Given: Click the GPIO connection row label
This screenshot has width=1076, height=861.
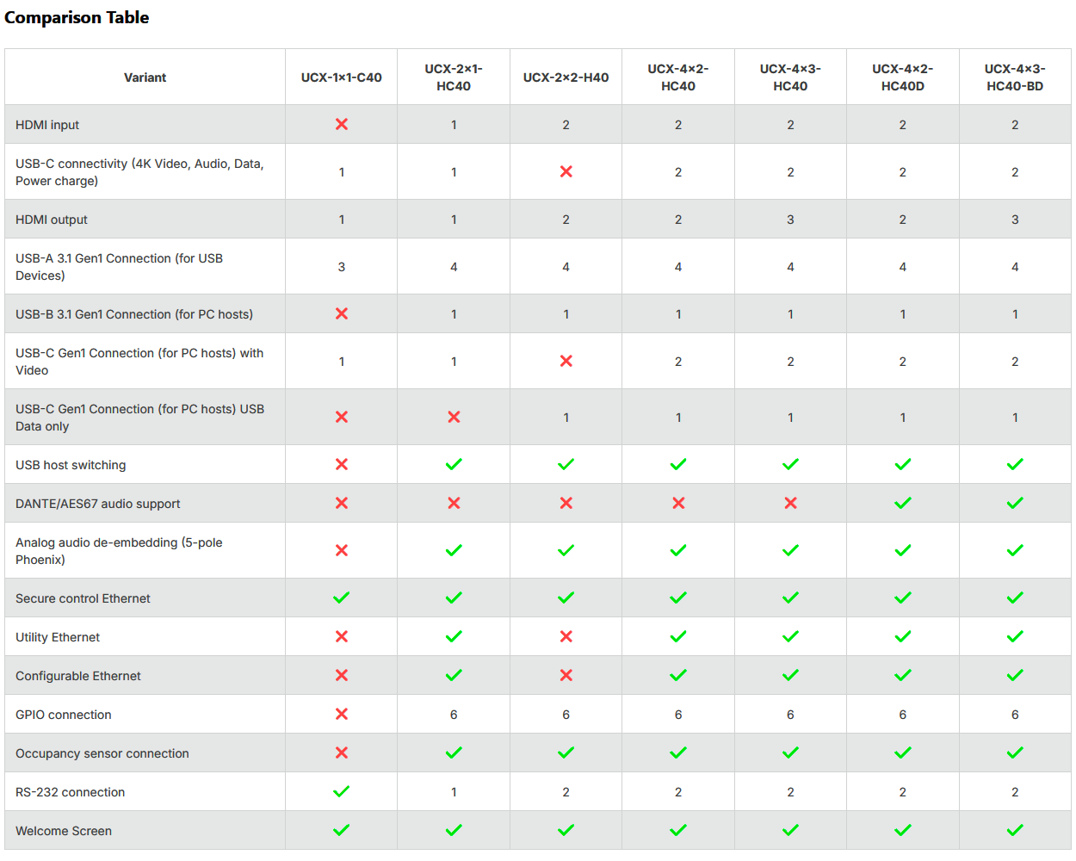Looking at the screenshot, I should tap(64, 715).
